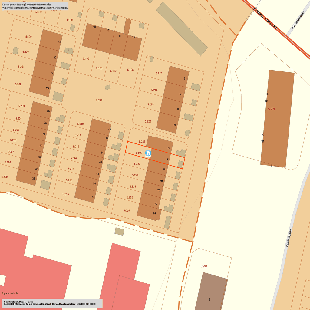Select parcel label 5:216

[66, 194]
